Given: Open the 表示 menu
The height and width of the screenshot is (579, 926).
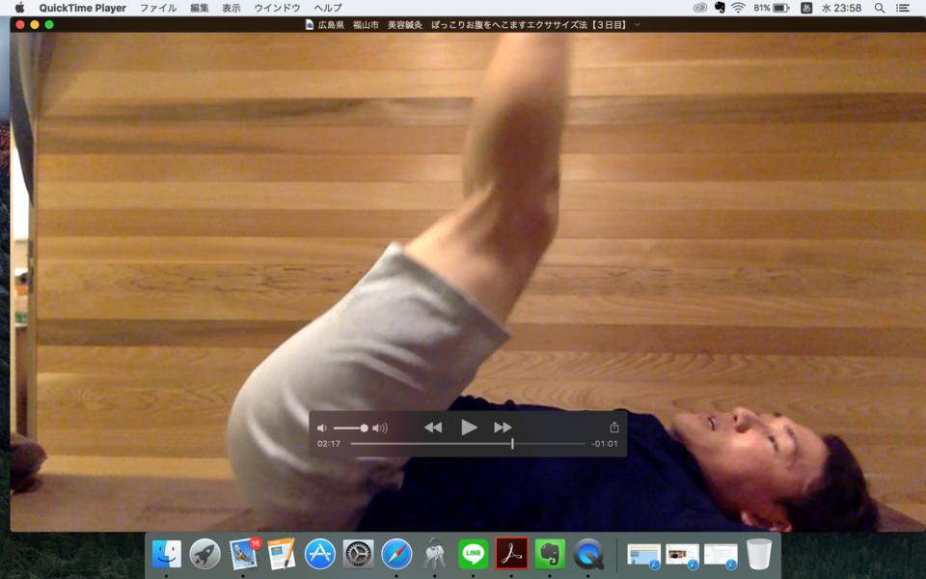Looking at the screenshot, I should pyautogui.click(x=231, y=8).
